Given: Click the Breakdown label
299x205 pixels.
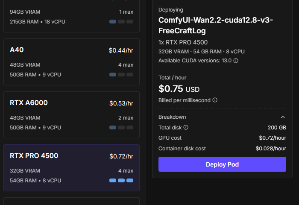Looking at the screenshot, I should (172, 117).
